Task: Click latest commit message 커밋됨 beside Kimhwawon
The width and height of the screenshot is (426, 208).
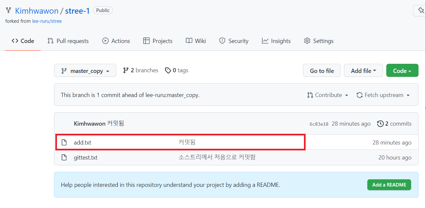Action: 116,124
